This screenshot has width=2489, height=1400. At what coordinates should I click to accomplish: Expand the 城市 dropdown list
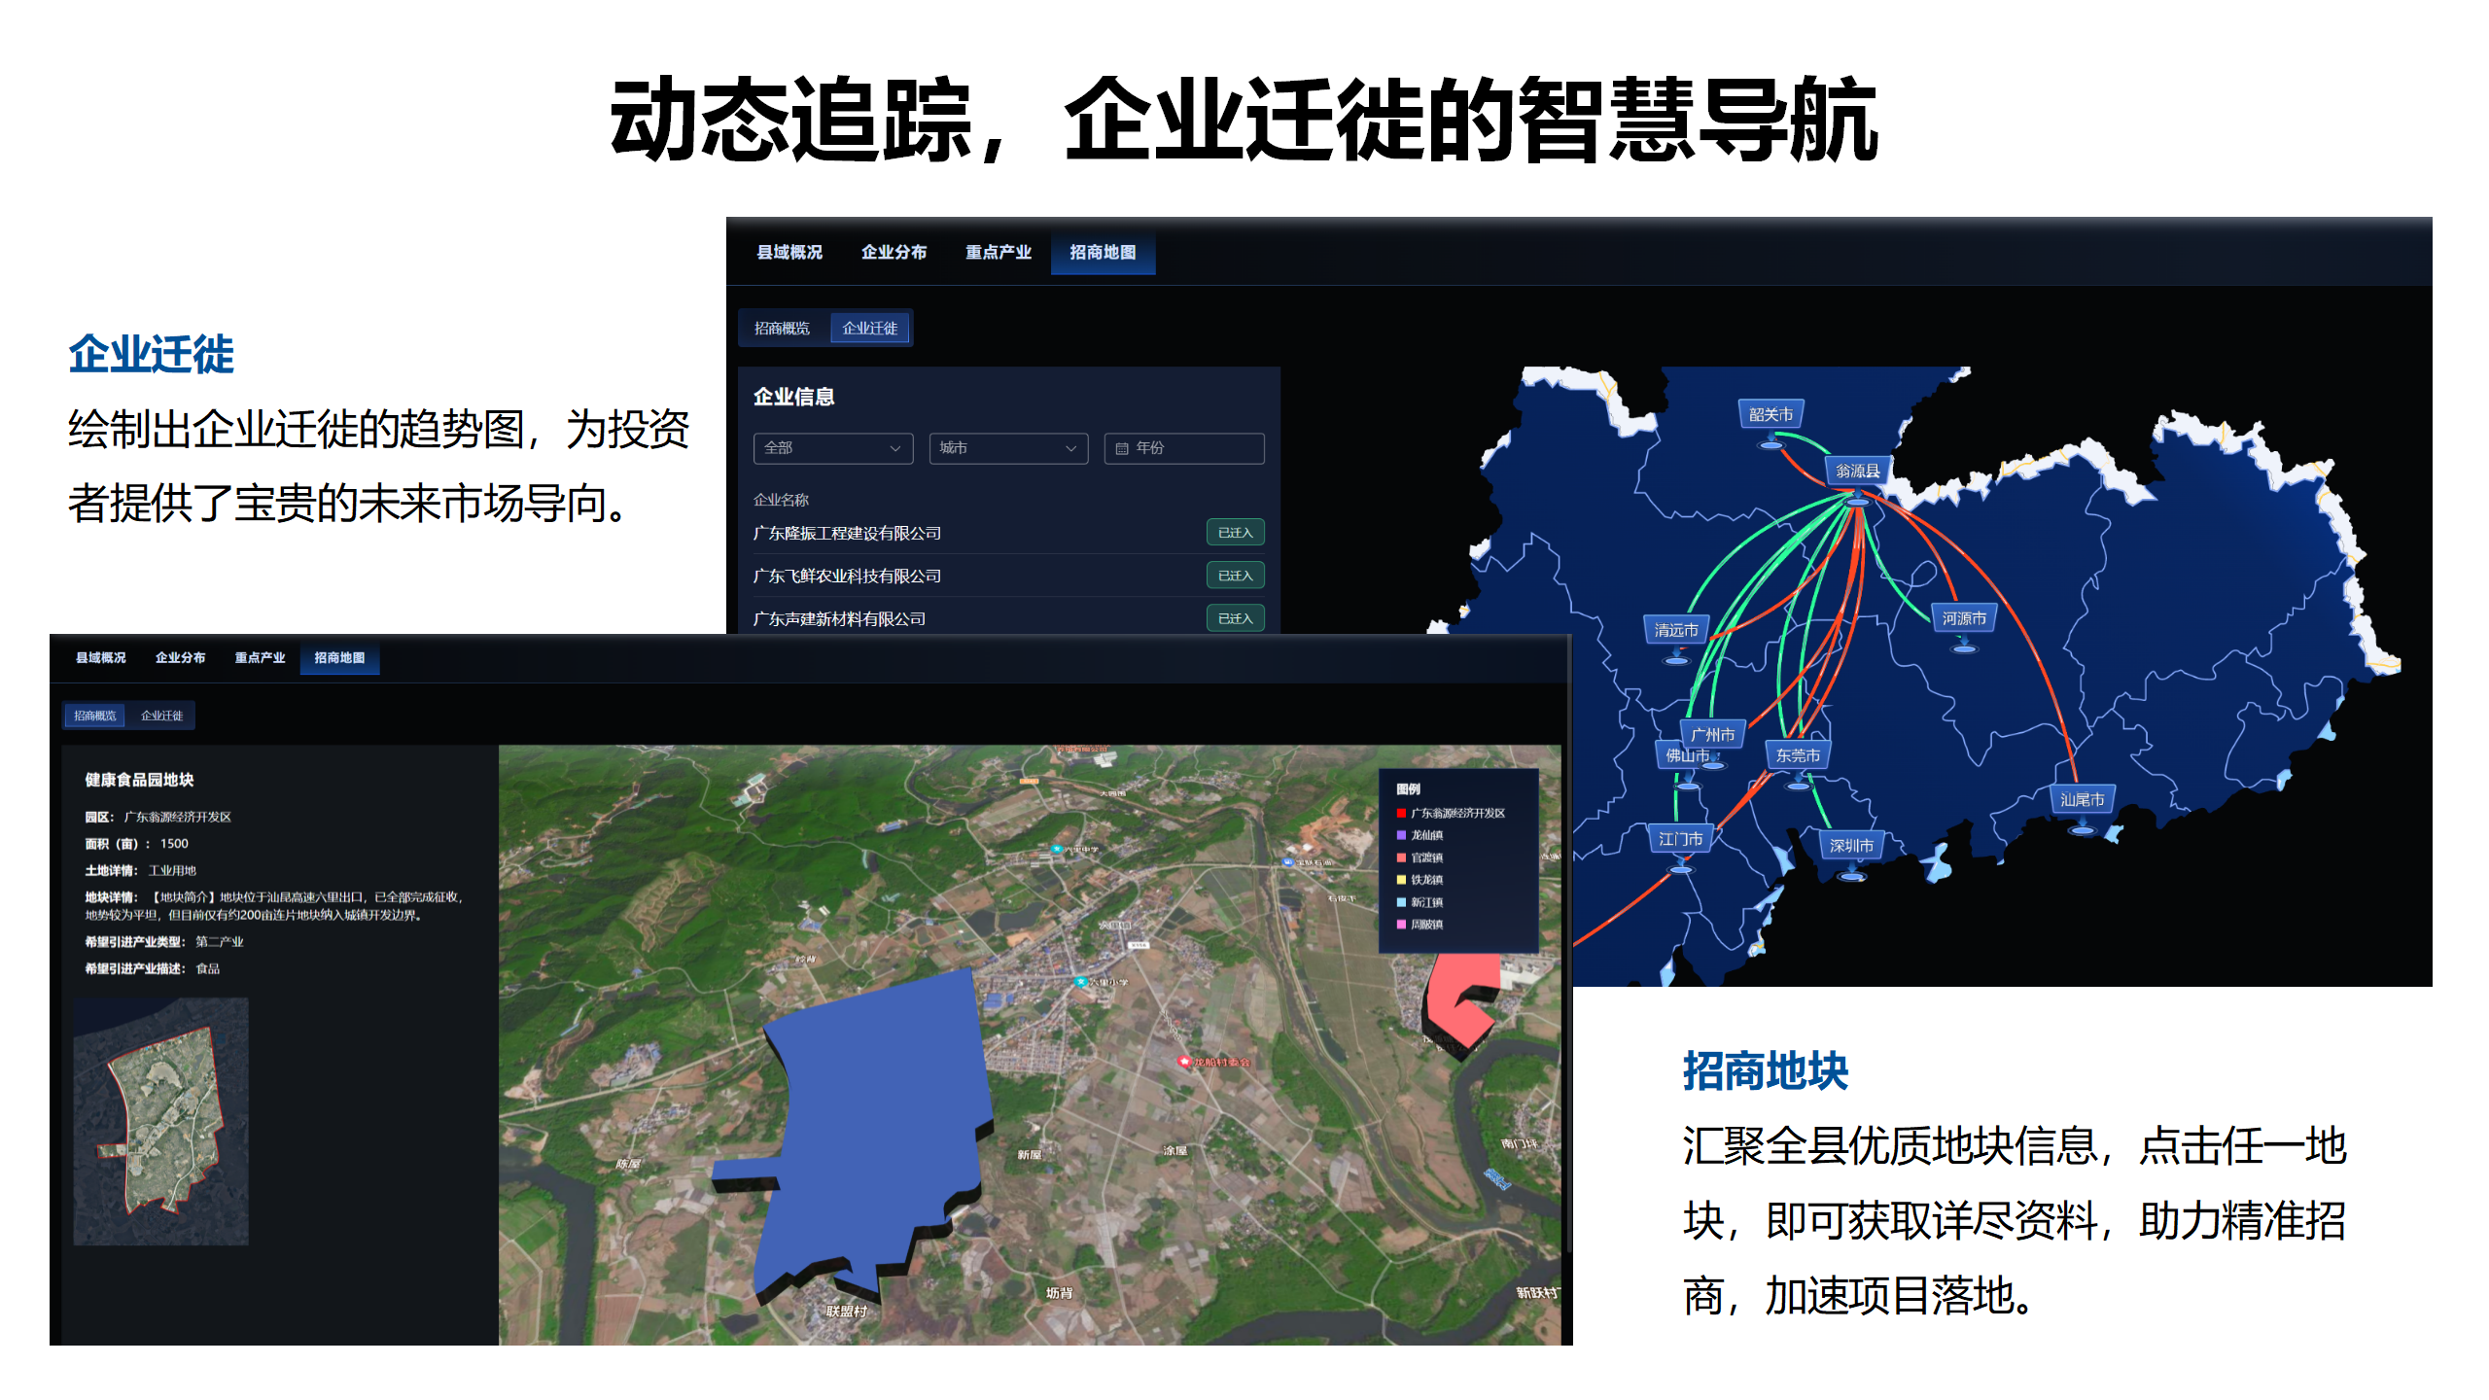tap(1009, 448)
